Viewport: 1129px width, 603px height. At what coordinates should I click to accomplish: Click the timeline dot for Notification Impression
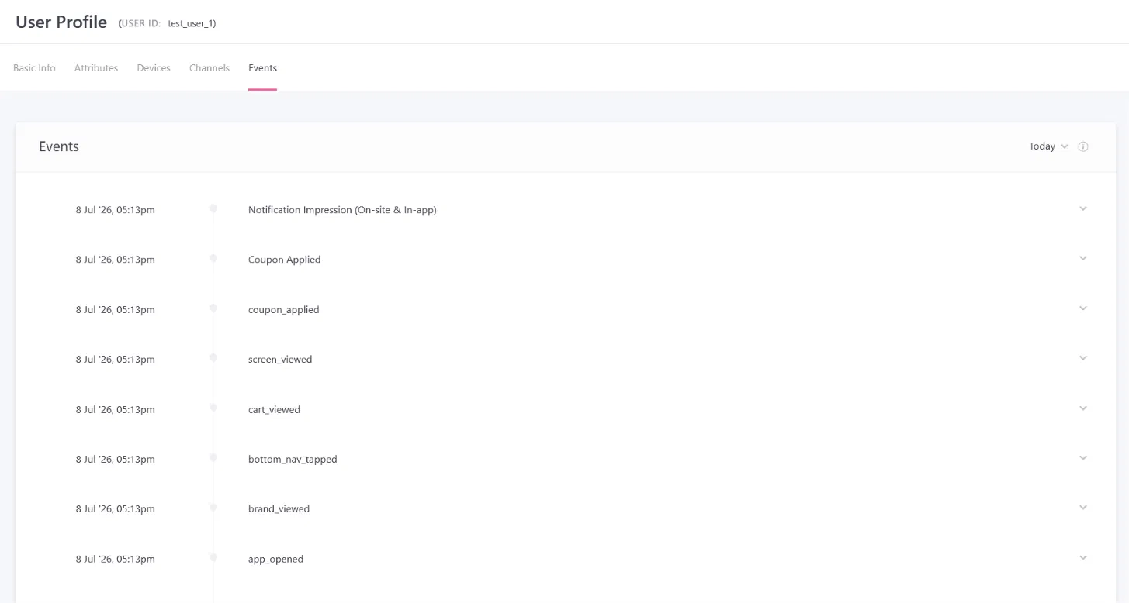click(213, 208)
